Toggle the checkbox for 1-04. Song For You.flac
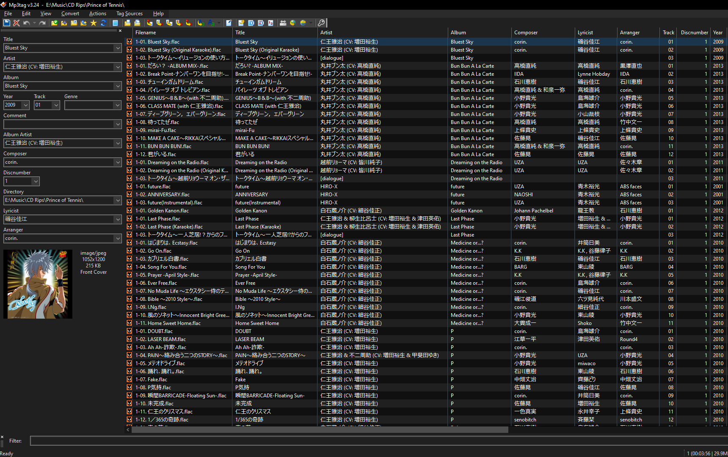This screenshot has height=457, width=728. point(130,267)
